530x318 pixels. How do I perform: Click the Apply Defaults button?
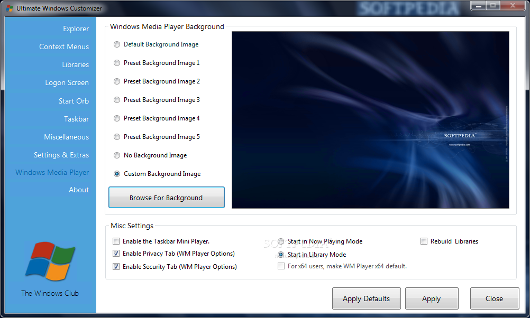point(367,298)
